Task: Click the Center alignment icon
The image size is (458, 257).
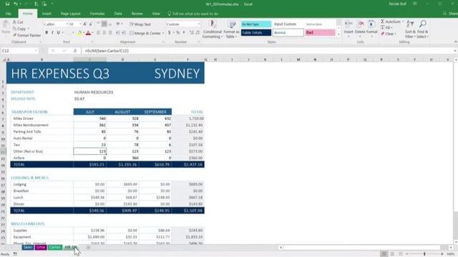Action: (104, 33)
